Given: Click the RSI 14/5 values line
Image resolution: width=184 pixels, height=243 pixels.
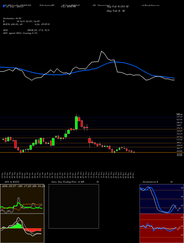Looking at the screenshot, I should click(22, 21).
